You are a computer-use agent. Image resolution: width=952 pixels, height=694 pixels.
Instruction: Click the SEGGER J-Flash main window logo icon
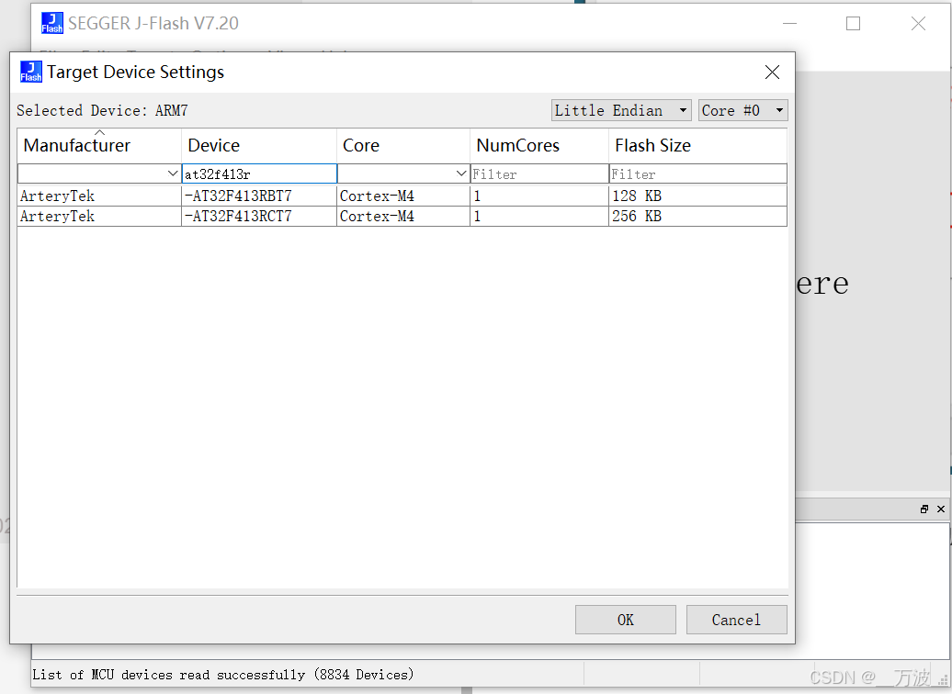point(52,23)
